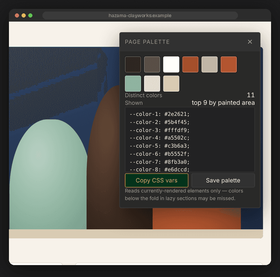The height and width of the screenshot is (277, 280).
Task: Click the --color-3: #fffdf9 line
Action: coord(159,130)
